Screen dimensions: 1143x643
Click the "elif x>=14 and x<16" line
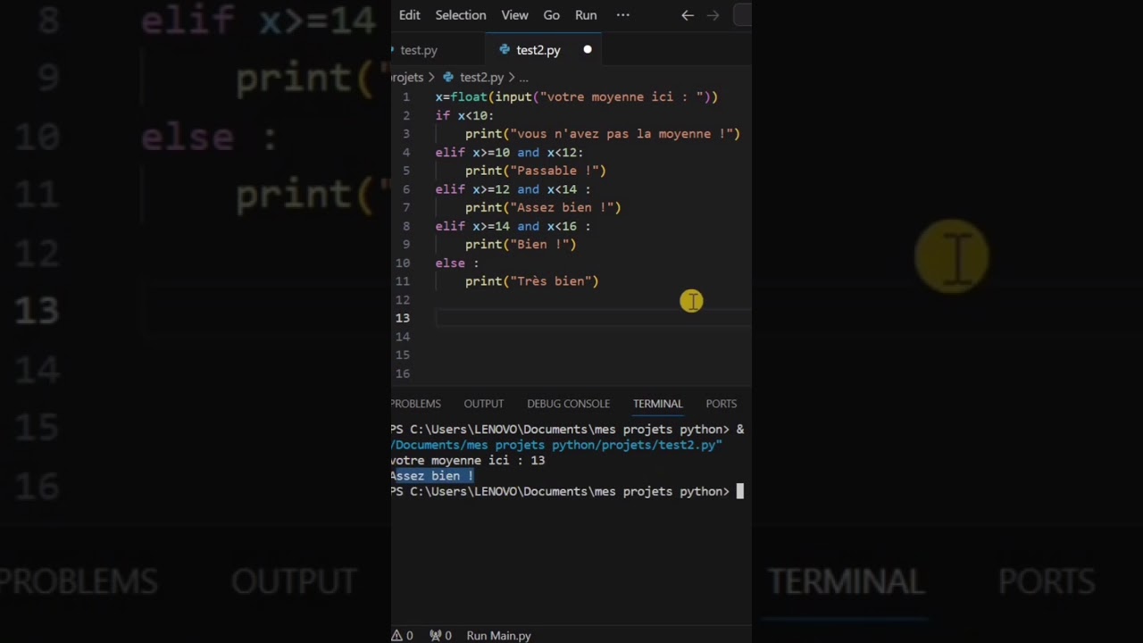(513, 227)
